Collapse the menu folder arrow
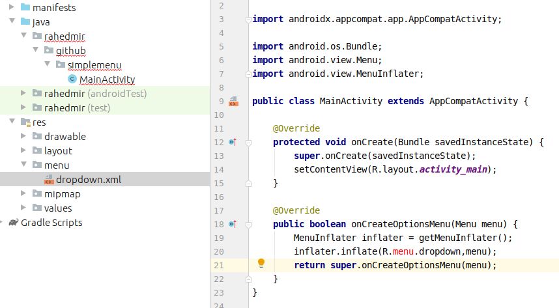559x308 pixels. [23, 164]
